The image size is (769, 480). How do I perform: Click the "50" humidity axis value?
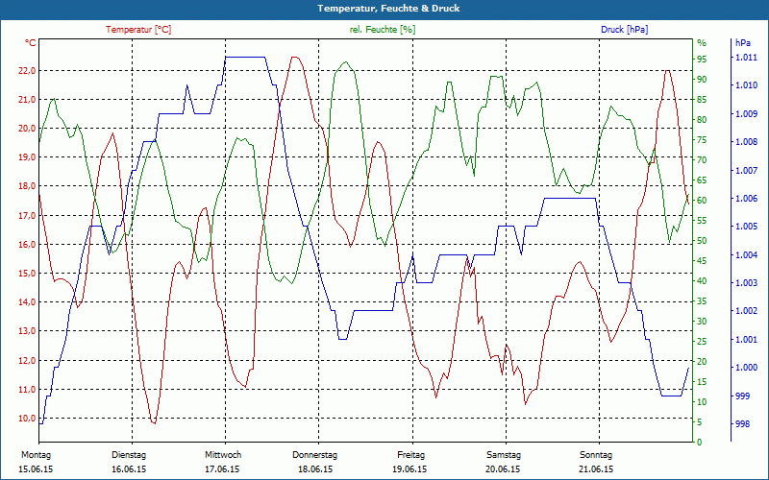tap(702, 241)
